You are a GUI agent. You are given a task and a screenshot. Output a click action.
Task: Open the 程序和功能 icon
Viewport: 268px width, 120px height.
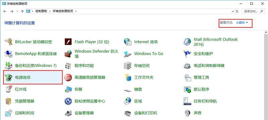68,66
